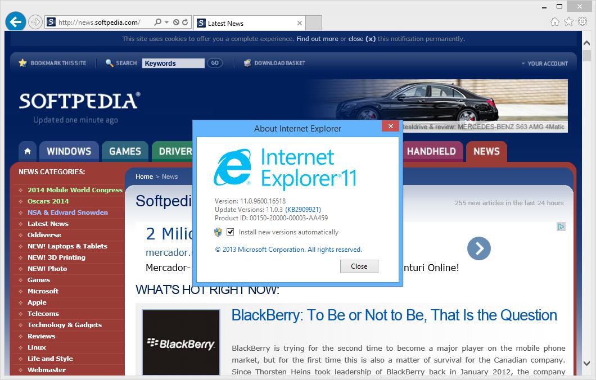Select the Latest News tab
Viewport: 596px width, 380px height.
pos(250,23)
